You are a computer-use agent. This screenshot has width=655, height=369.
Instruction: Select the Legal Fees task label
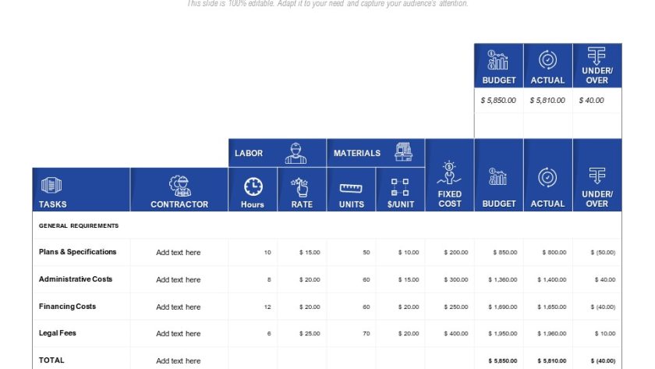(57, 333)
